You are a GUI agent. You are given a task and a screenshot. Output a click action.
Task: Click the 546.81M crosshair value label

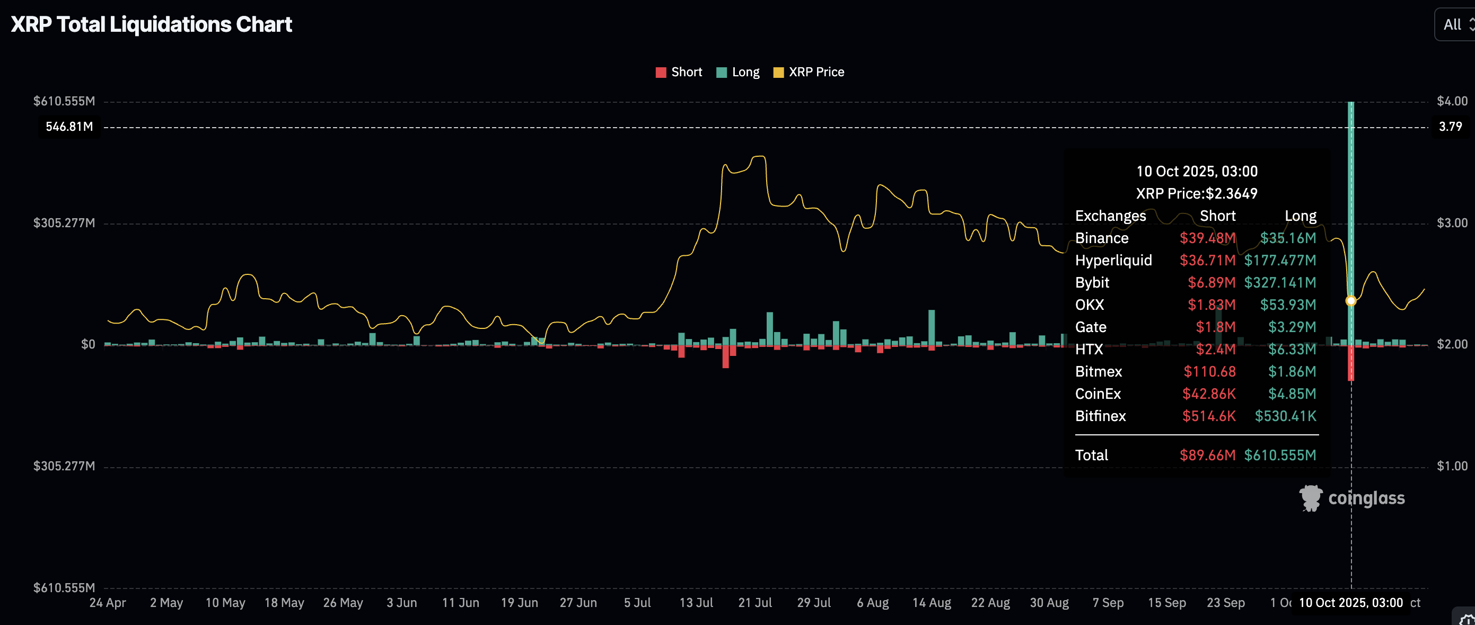(69, 127)
